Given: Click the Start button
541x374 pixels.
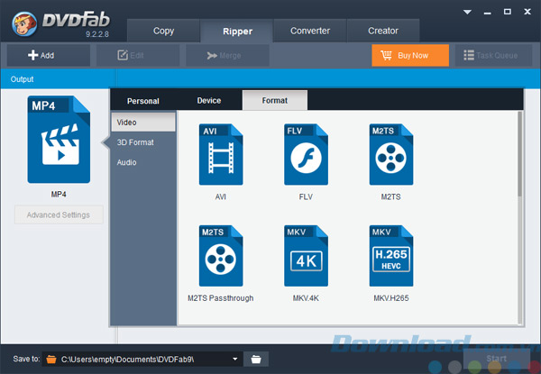Looking at the screenshot, I should point(497,359).
